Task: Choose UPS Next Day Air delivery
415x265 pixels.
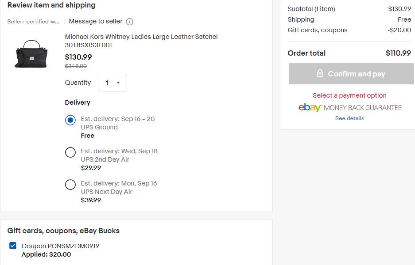Action: 70,185
